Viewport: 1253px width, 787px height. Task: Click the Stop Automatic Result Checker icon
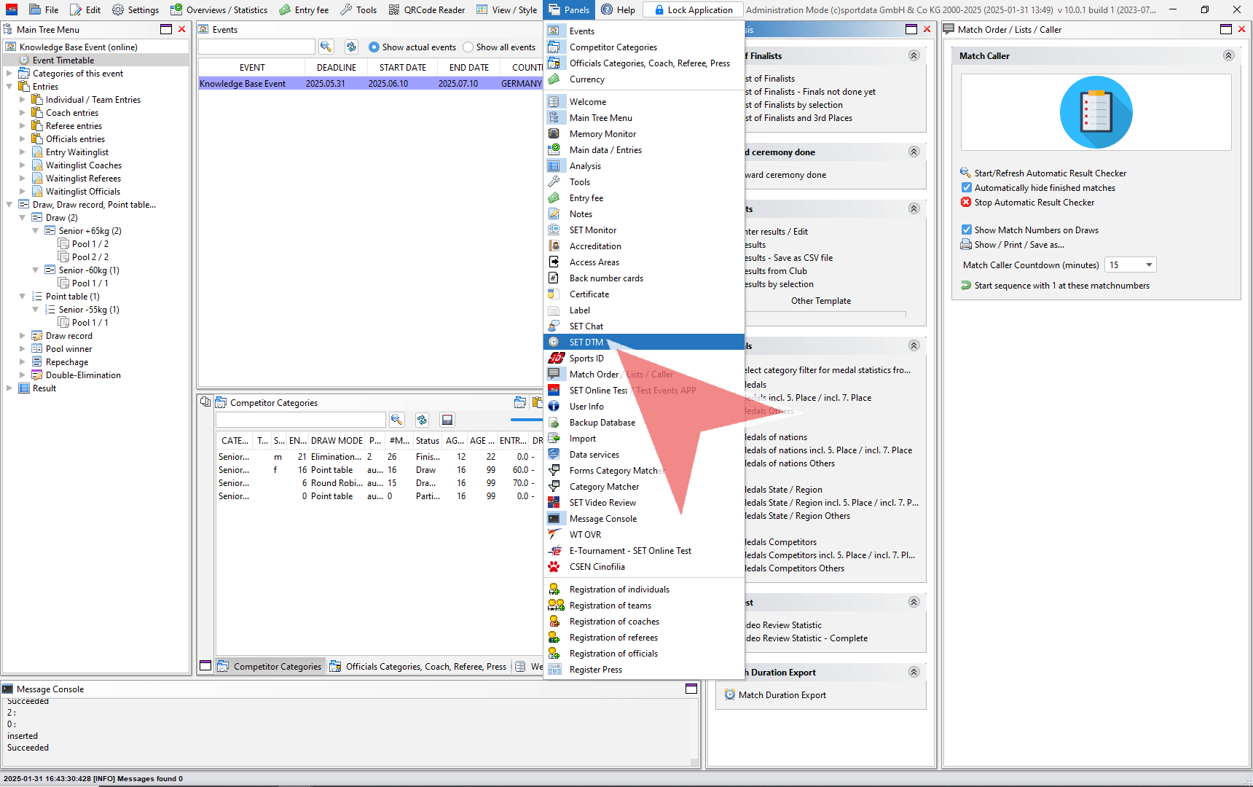click(966, 203)
